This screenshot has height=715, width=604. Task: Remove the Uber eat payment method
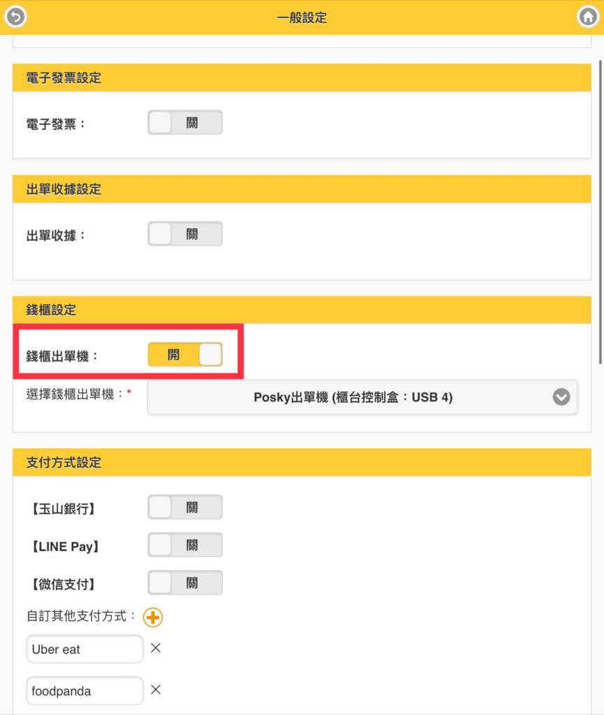(156, 648)
